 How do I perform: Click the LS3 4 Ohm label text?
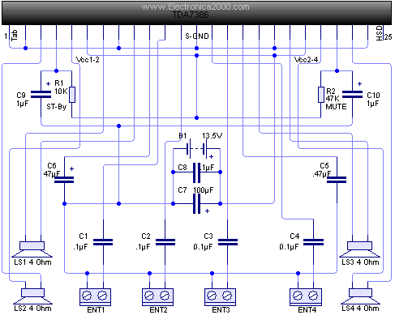click(360, 262)
